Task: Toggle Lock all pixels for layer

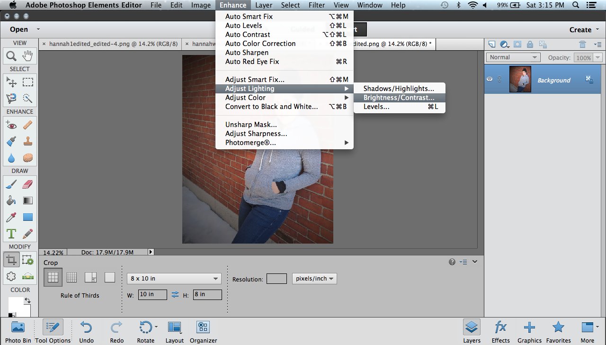Action: point(530,44)
